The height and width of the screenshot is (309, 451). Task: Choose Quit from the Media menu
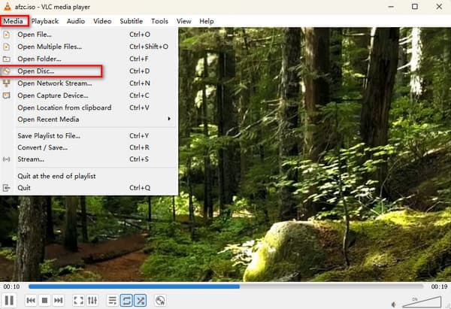coord(89,188)
